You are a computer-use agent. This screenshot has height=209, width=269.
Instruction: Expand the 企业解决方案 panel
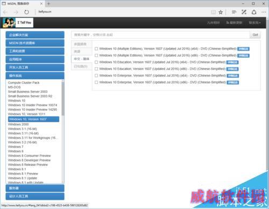click(35, 35)
